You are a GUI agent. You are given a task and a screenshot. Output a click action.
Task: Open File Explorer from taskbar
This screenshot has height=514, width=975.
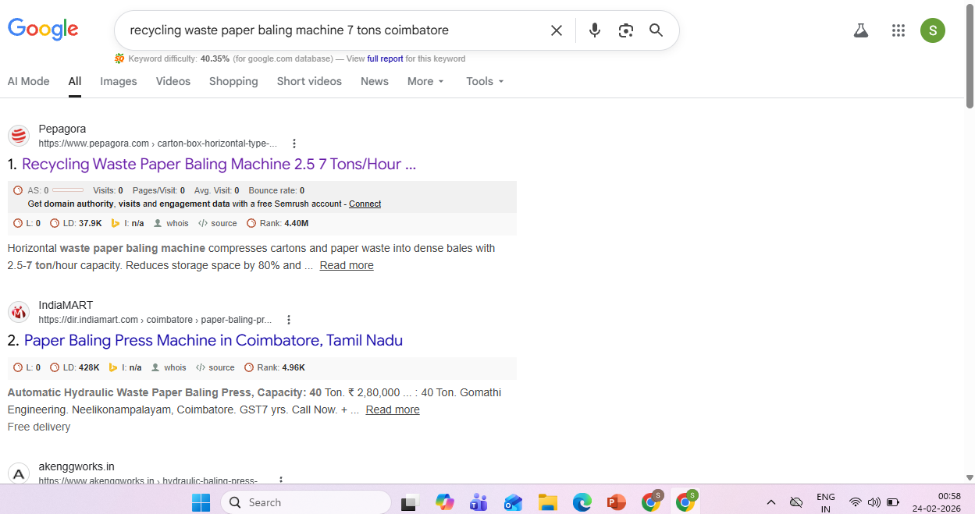click(547, 502)
